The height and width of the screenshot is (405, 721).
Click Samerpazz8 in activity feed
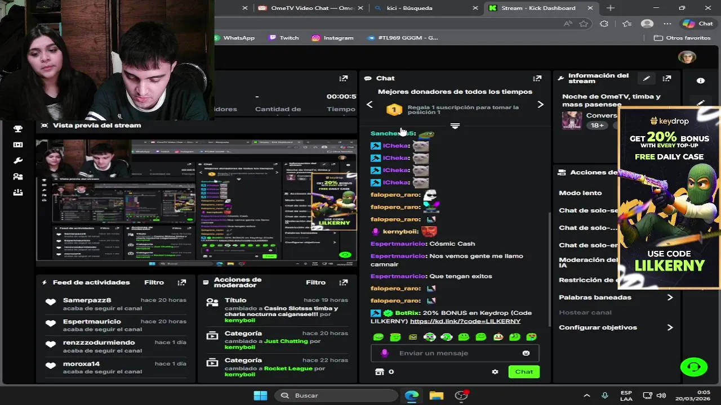click(x=87, y=300)
